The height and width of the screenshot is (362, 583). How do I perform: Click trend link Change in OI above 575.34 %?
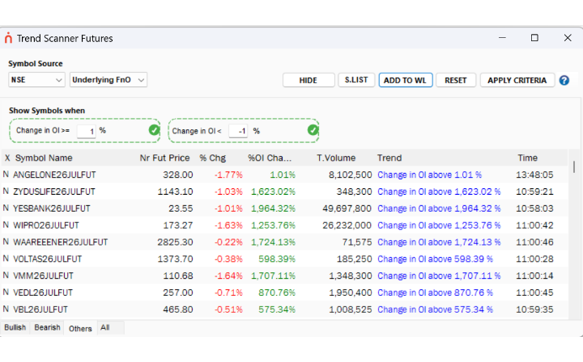435,309
